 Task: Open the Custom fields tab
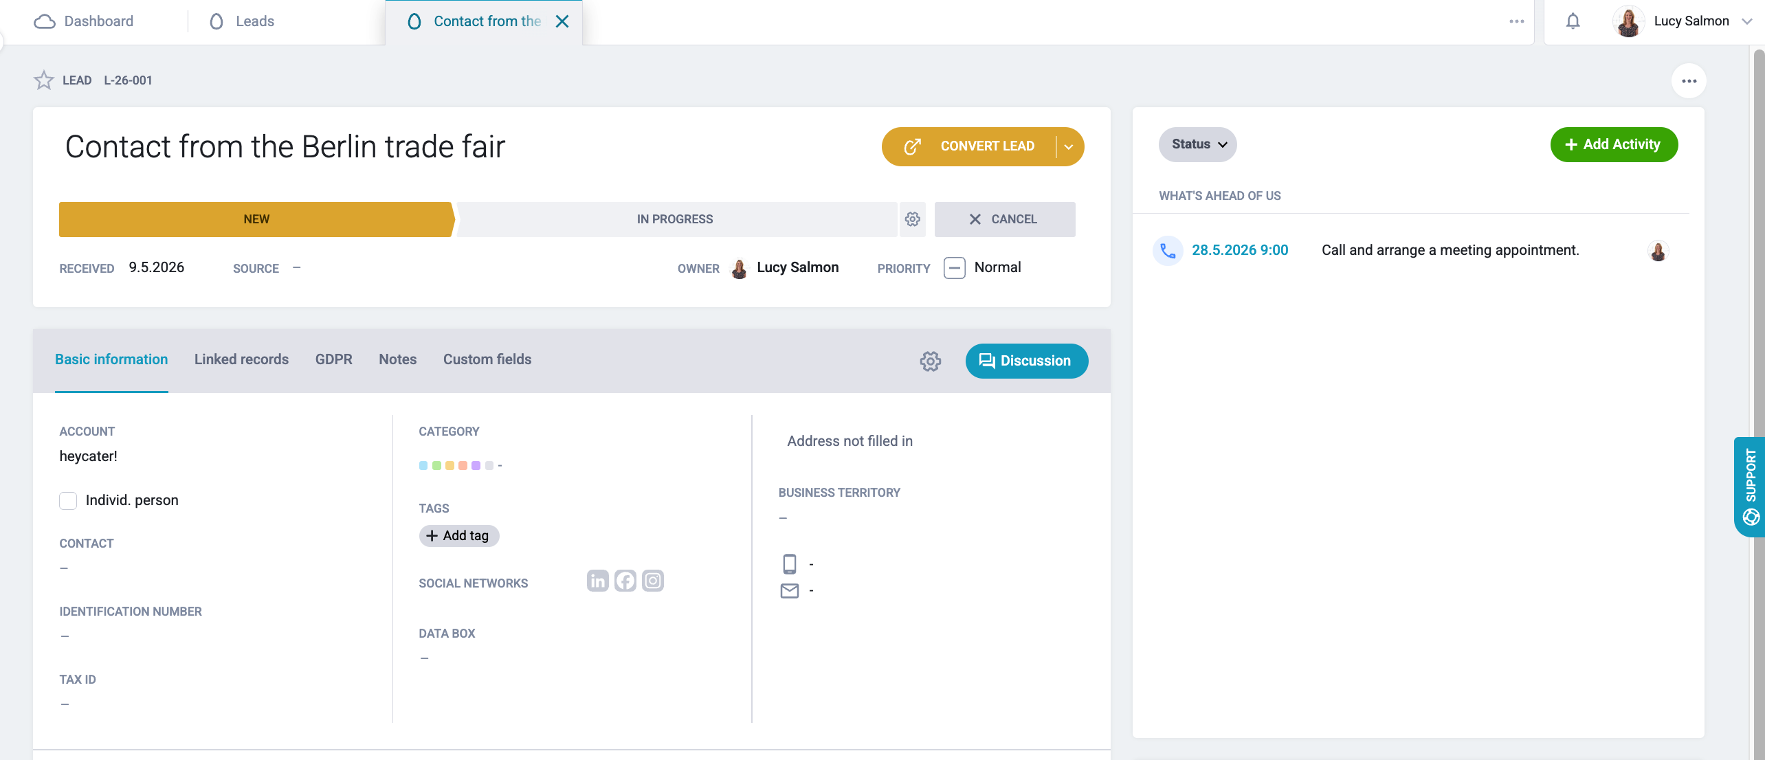click(487, 359)
